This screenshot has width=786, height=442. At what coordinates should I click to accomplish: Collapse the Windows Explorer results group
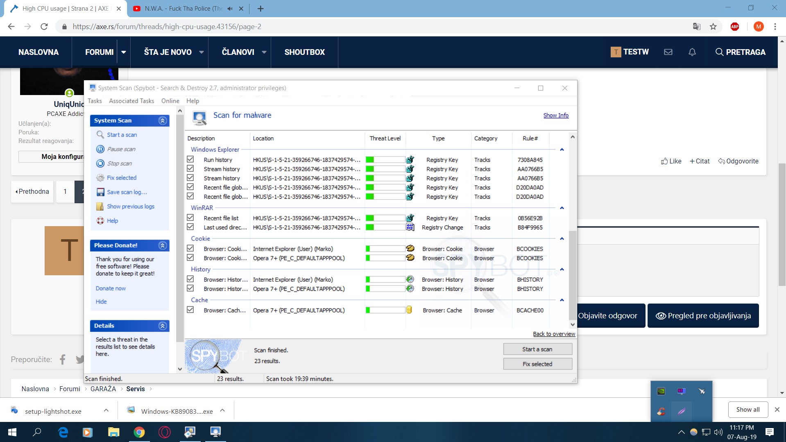click(x=562, y=150)
